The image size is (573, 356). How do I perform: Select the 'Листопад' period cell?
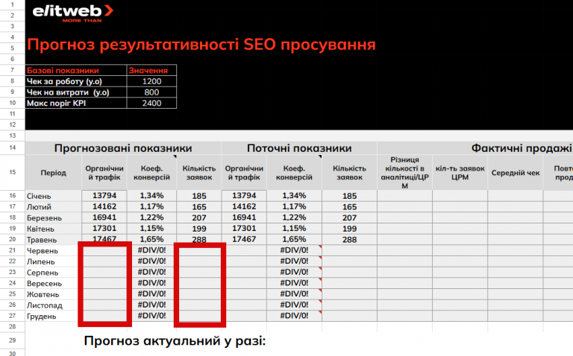point(54,305)
